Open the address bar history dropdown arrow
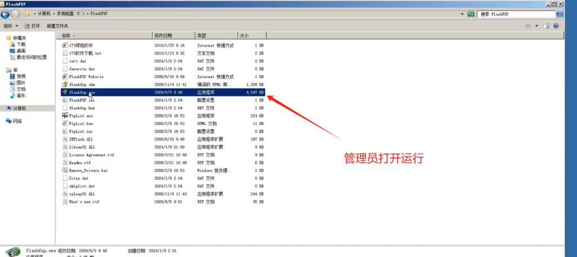Image resolution: width=577 pixels, height=257 pixels. coord(462,14)
